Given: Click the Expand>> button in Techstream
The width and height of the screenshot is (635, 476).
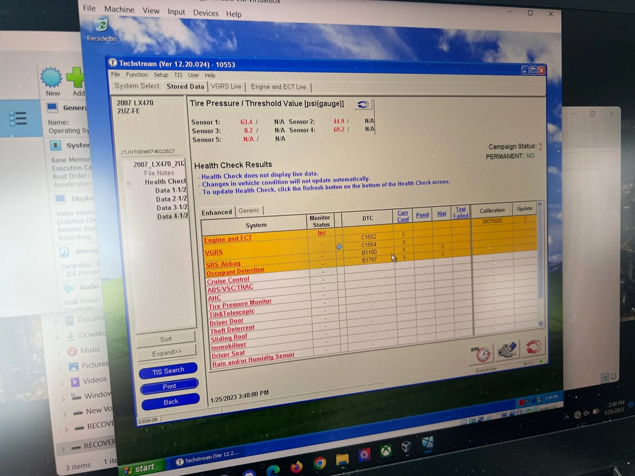Looking at the screenshot, I should click(166, 353).
